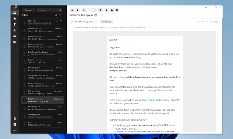Click the message body vertical scrollbar

[x=218, y=56]
